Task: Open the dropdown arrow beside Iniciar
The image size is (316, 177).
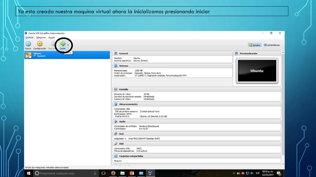Action: 68,45
